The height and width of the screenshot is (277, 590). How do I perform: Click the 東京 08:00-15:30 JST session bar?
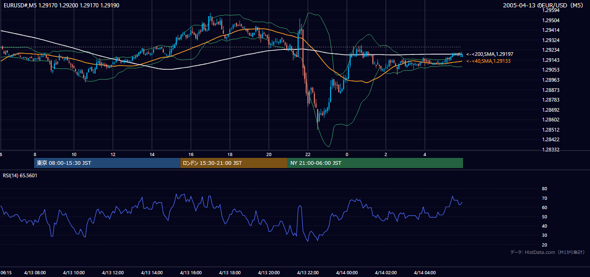click(107, 163)
